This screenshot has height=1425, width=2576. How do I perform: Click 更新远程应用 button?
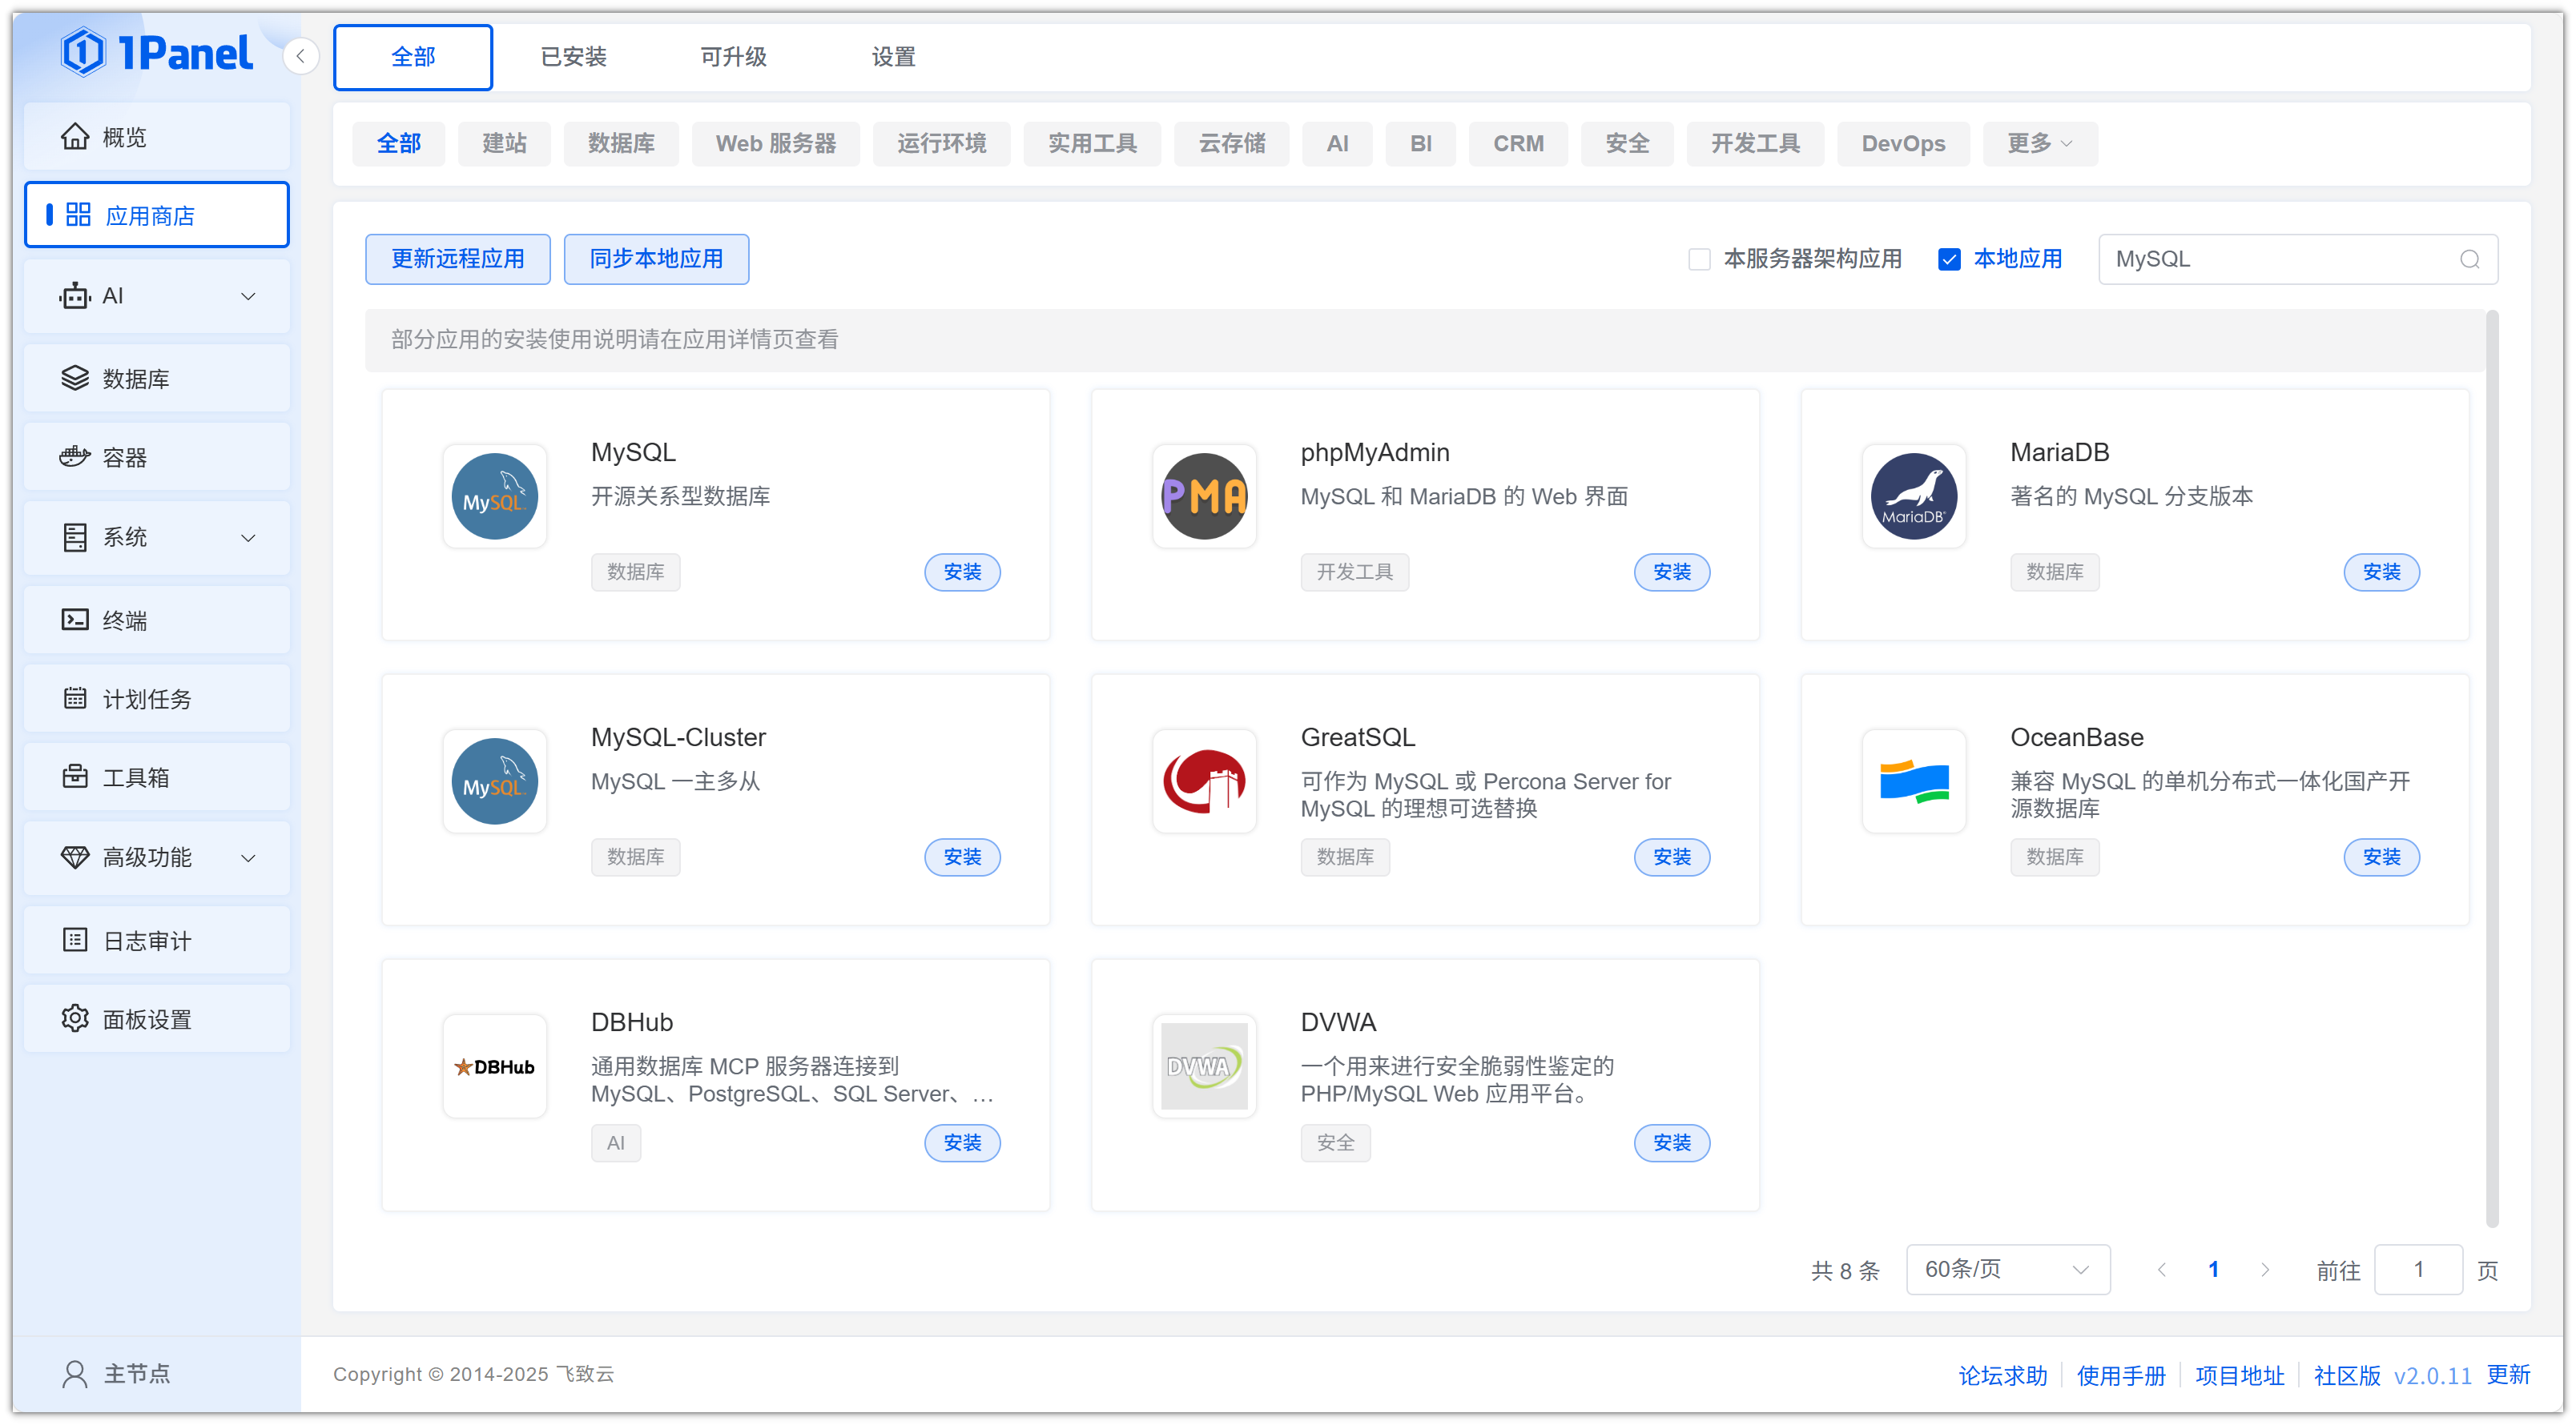457,260
